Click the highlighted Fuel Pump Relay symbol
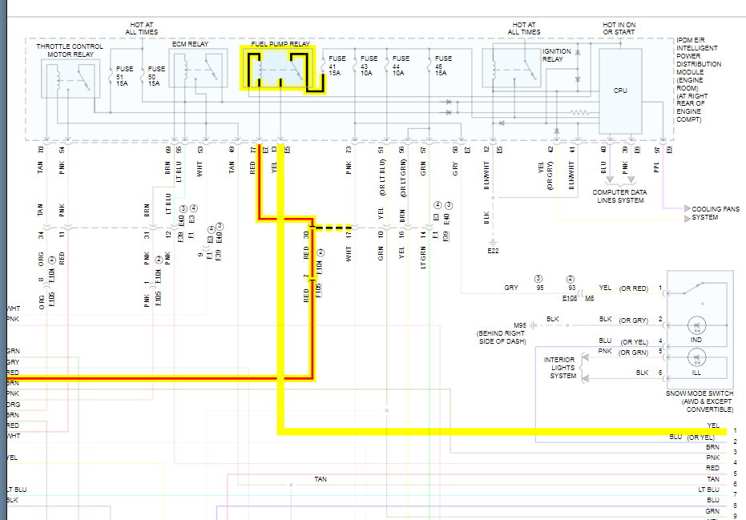The image size is (746, 520). tap(278, 69)
